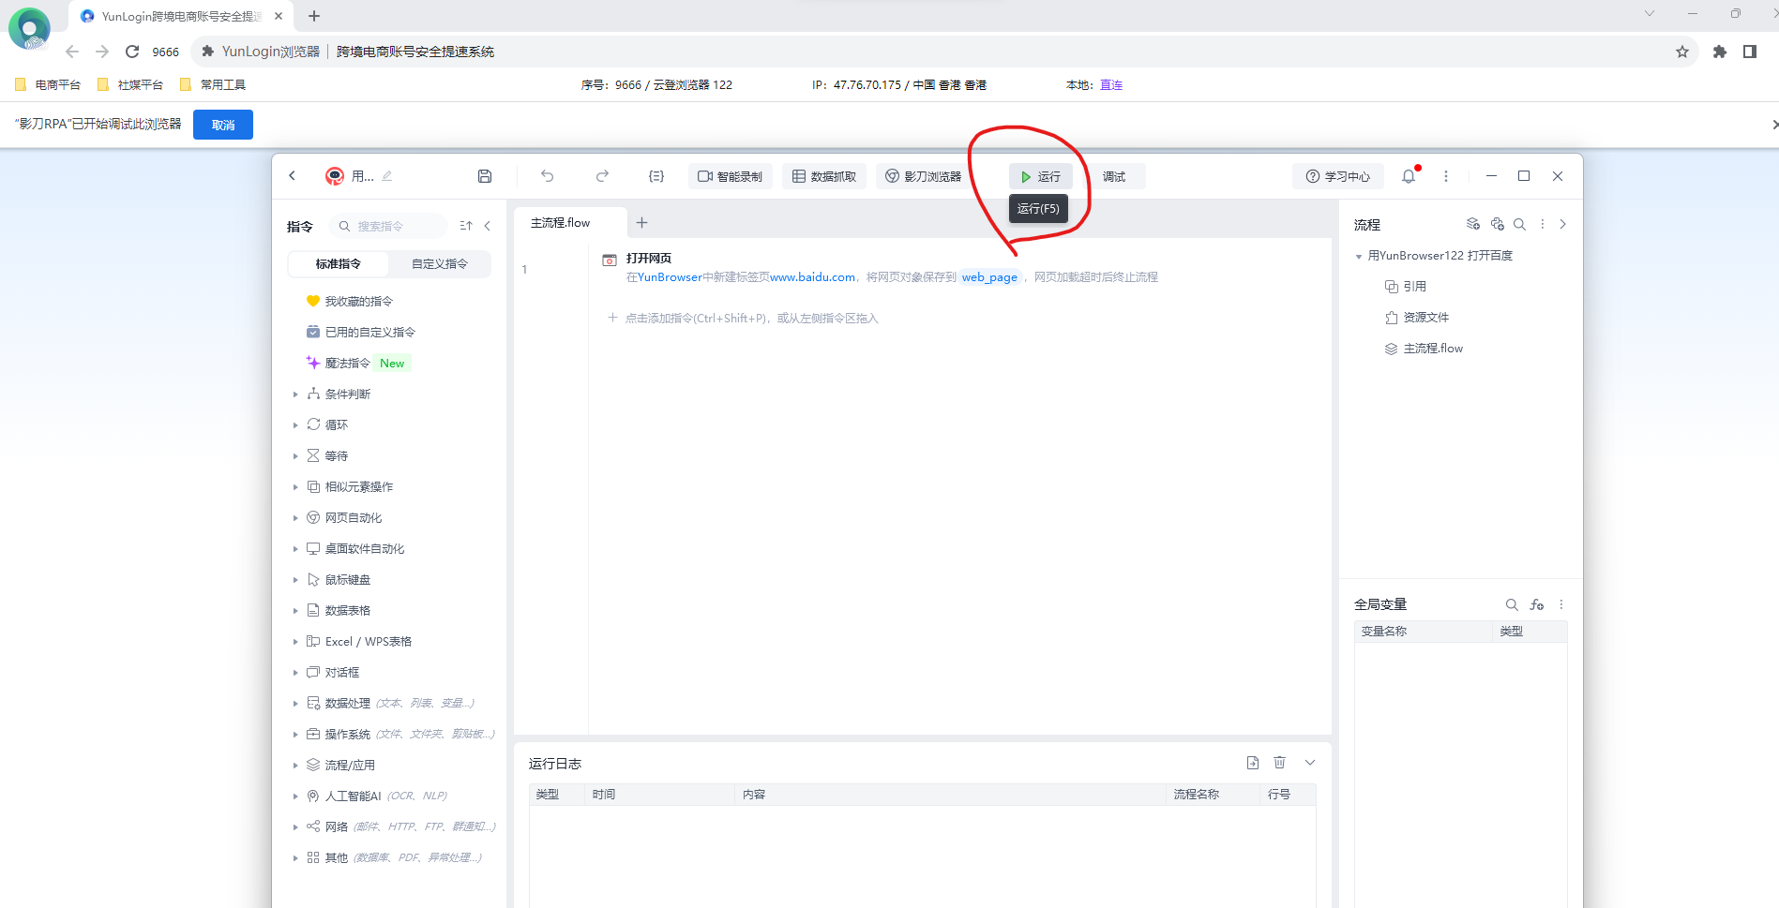The height and width of the screenshot is (908, 1779).
Task: Edit the flow name pencil icon
Action: tap(387, 176)
